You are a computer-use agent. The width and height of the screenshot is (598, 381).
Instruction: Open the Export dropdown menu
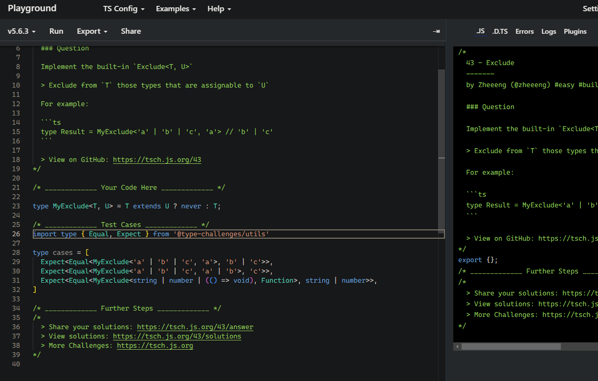point(92,31)
